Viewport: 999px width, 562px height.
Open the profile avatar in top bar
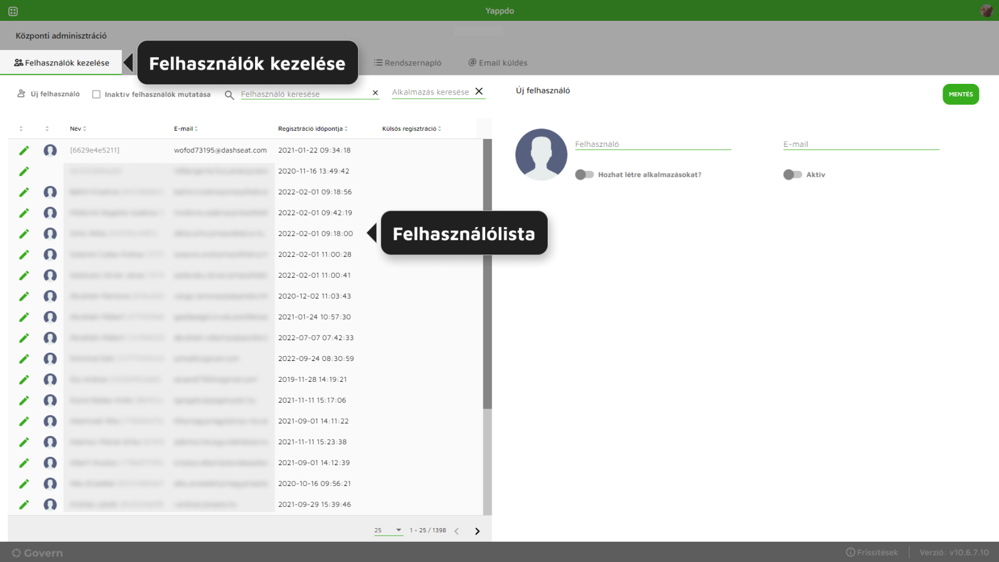click(987, 11)
